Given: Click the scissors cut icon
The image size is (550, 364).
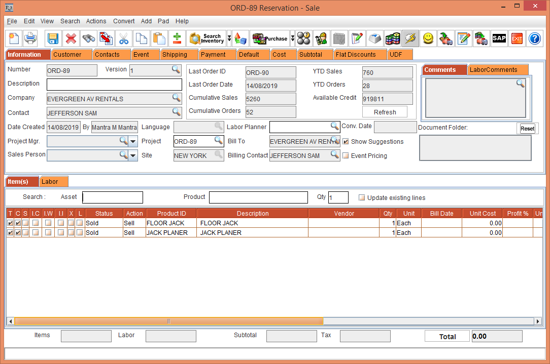Looking at the screenshot, I should pos(125,38).
